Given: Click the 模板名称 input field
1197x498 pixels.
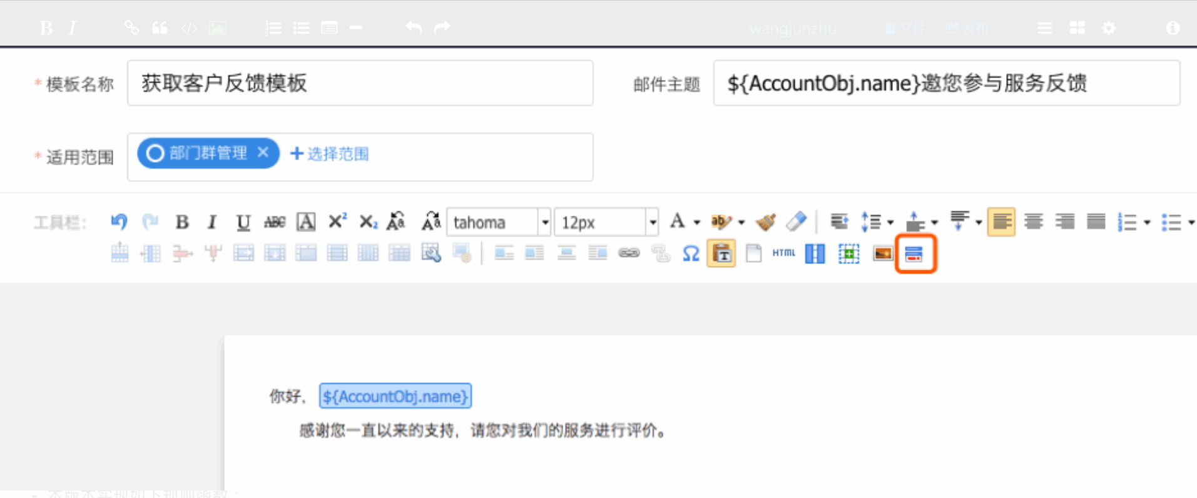Looking at the screenshot, I should (360, 83).
